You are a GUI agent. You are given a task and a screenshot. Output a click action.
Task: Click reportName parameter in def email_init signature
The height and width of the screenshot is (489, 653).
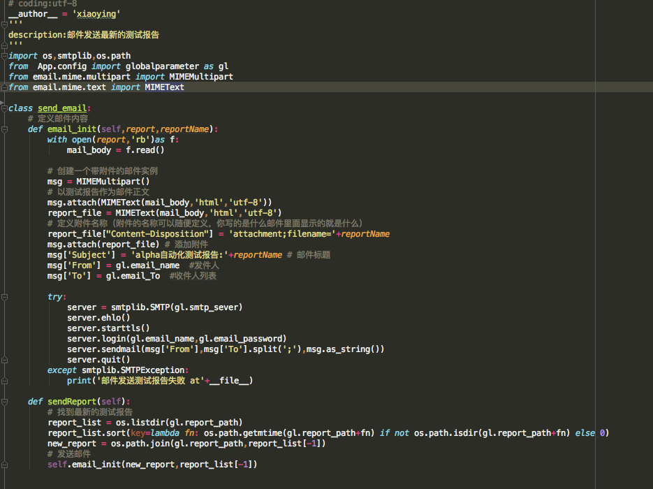184,129
